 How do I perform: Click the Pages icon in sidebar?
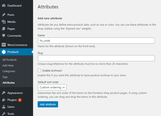pyautogui.click(x=3, y=29)
